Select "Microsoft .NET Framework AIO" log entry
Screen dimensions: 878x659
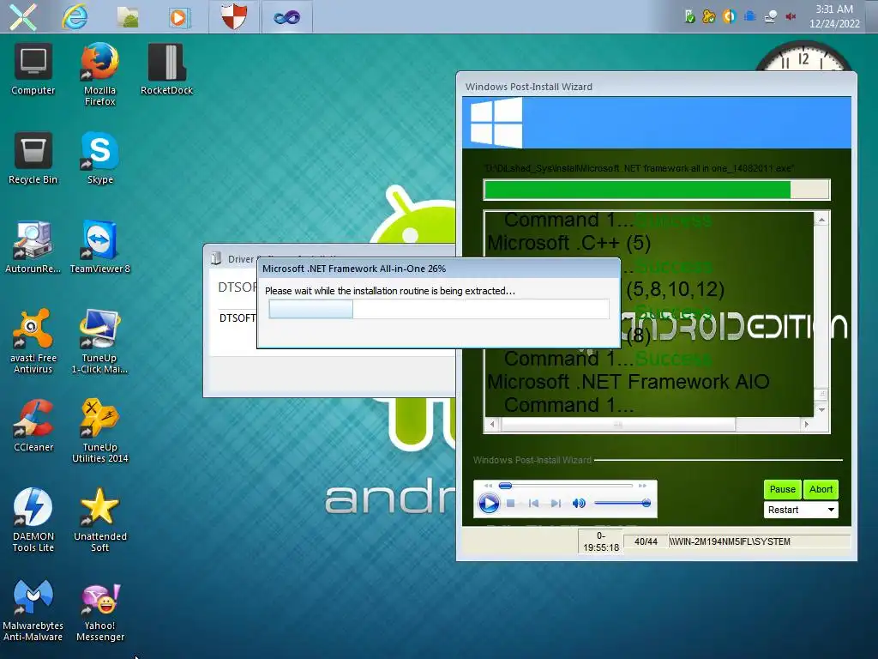click(x=628, y=382)
